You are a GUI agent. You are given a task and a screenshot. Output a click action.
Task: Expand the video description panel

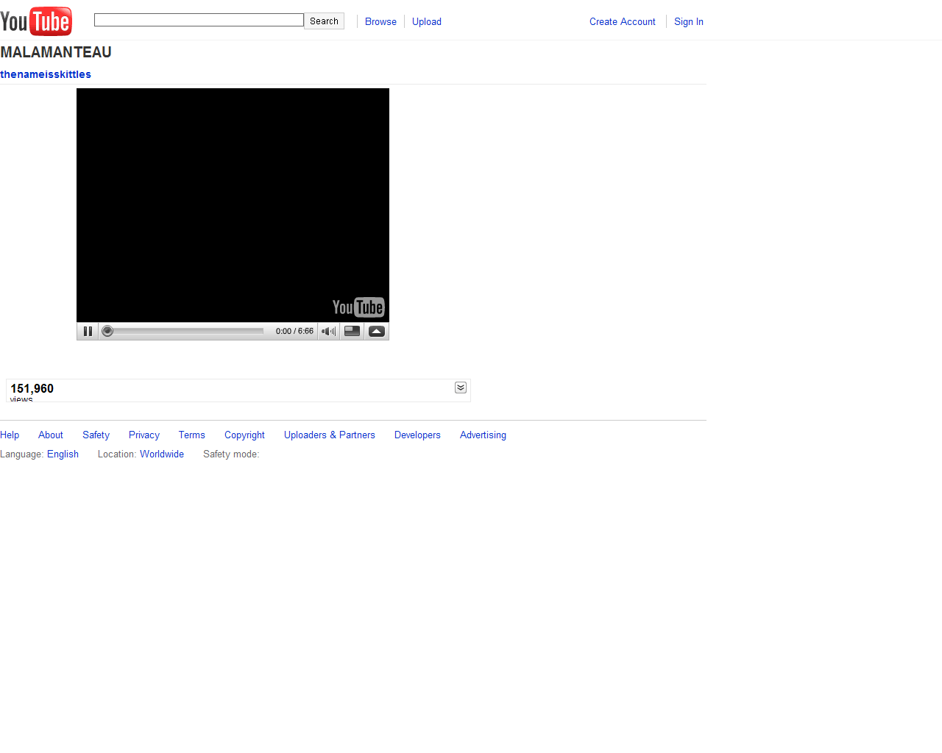460,388
